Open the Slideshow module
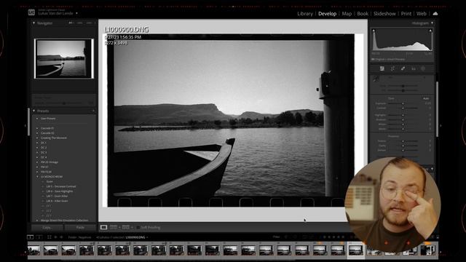466x262 pixels. coord(384,14)
